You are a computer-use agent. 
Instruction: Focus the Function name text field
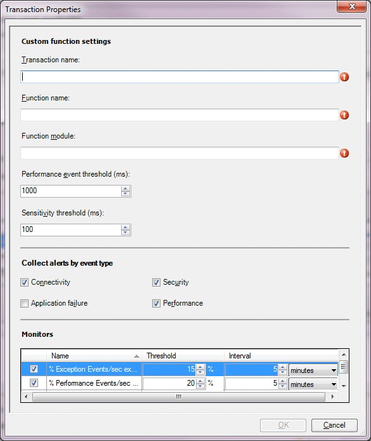click(x=179, y=115)
